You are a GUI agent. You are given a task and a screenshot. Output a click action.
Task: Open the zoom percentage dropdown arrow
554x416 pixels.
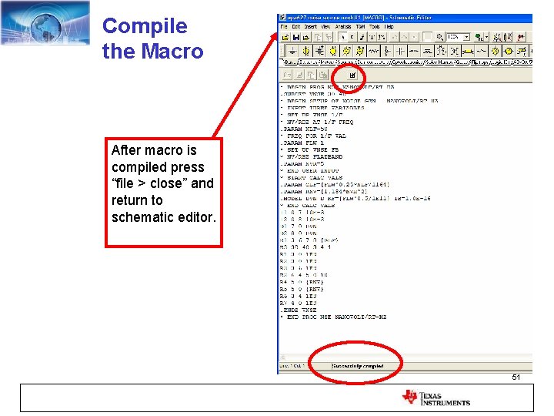467,37
